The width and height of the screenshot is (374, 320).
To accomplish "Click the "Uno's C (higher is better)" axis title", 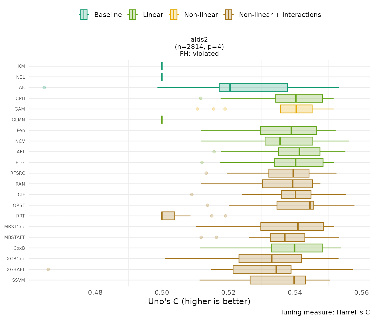I will pyautogui.click(x=199, y=301).
